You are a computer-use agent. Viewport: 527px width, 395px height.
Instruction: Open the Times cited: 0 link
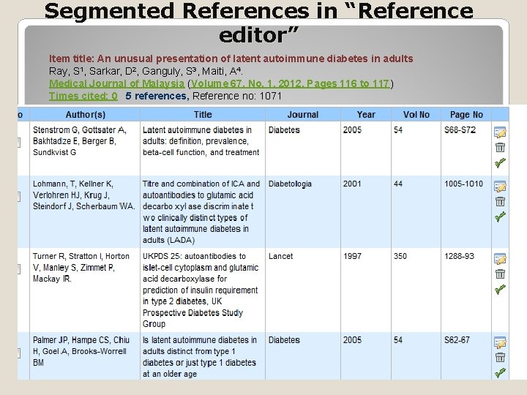coord(83,96)
